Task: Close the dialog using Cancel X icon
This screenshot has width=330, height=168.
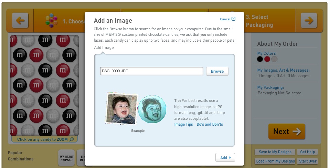Action: point(233,19)
